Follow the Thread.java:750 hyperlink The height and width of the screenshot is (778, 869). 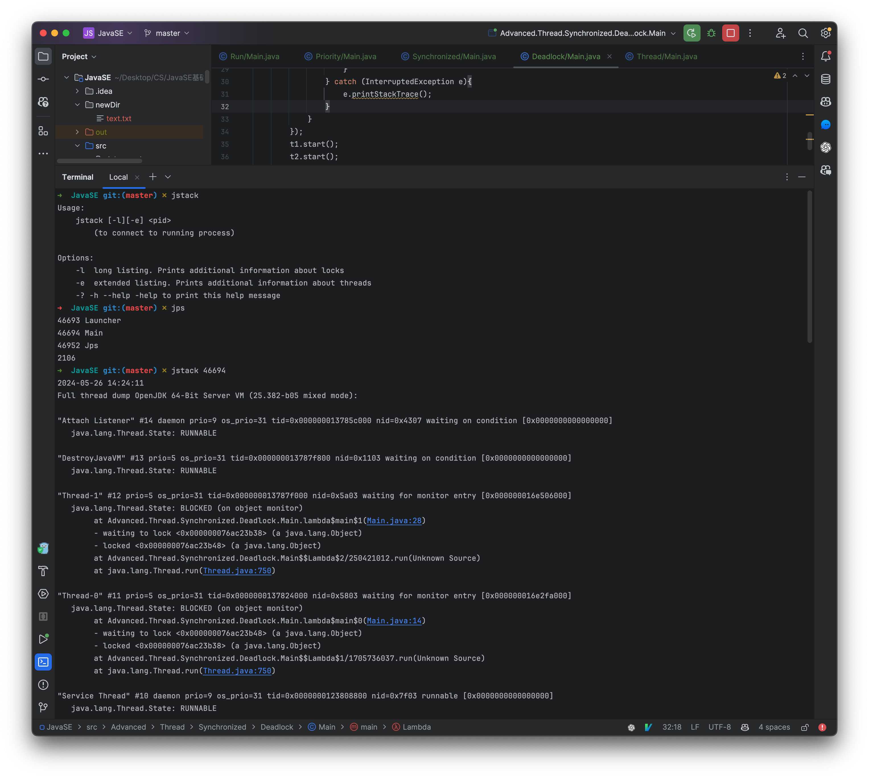(x=237, y=570)
